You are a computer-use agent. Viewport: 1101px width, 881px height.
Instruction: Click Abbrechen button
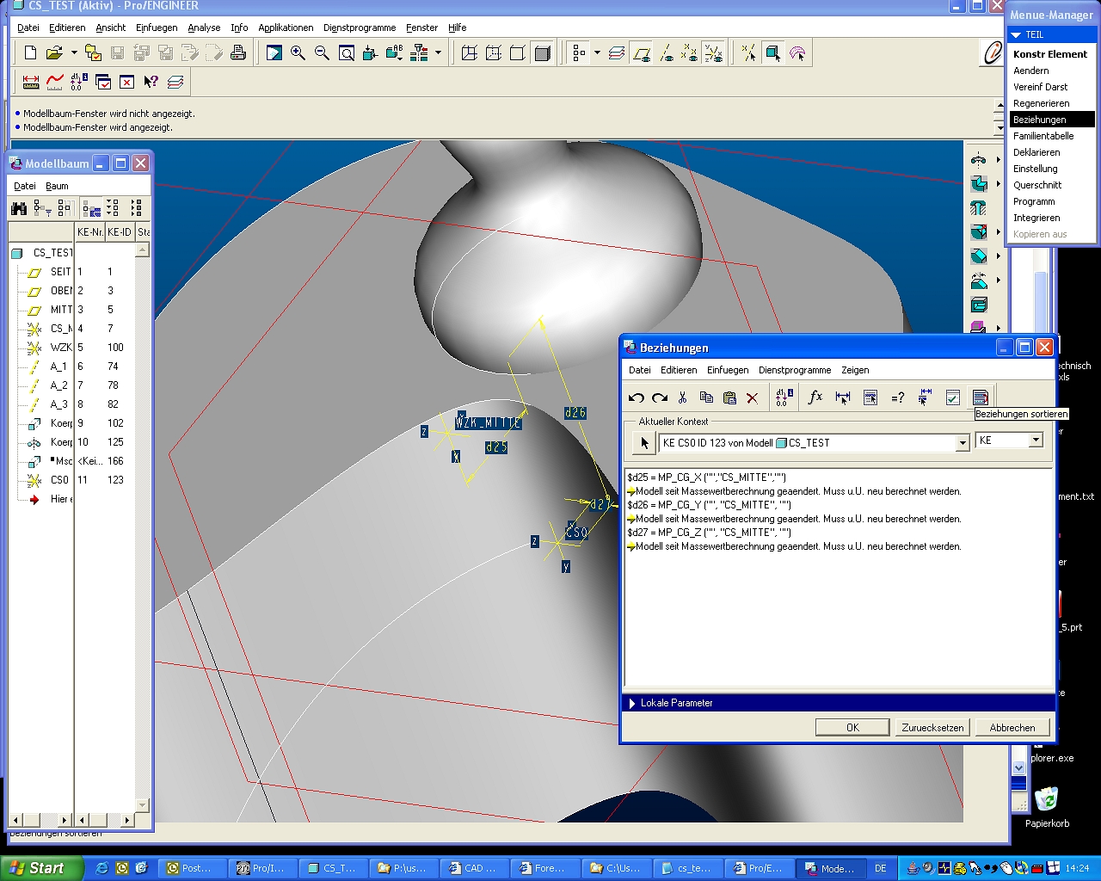click(1012, 727)
